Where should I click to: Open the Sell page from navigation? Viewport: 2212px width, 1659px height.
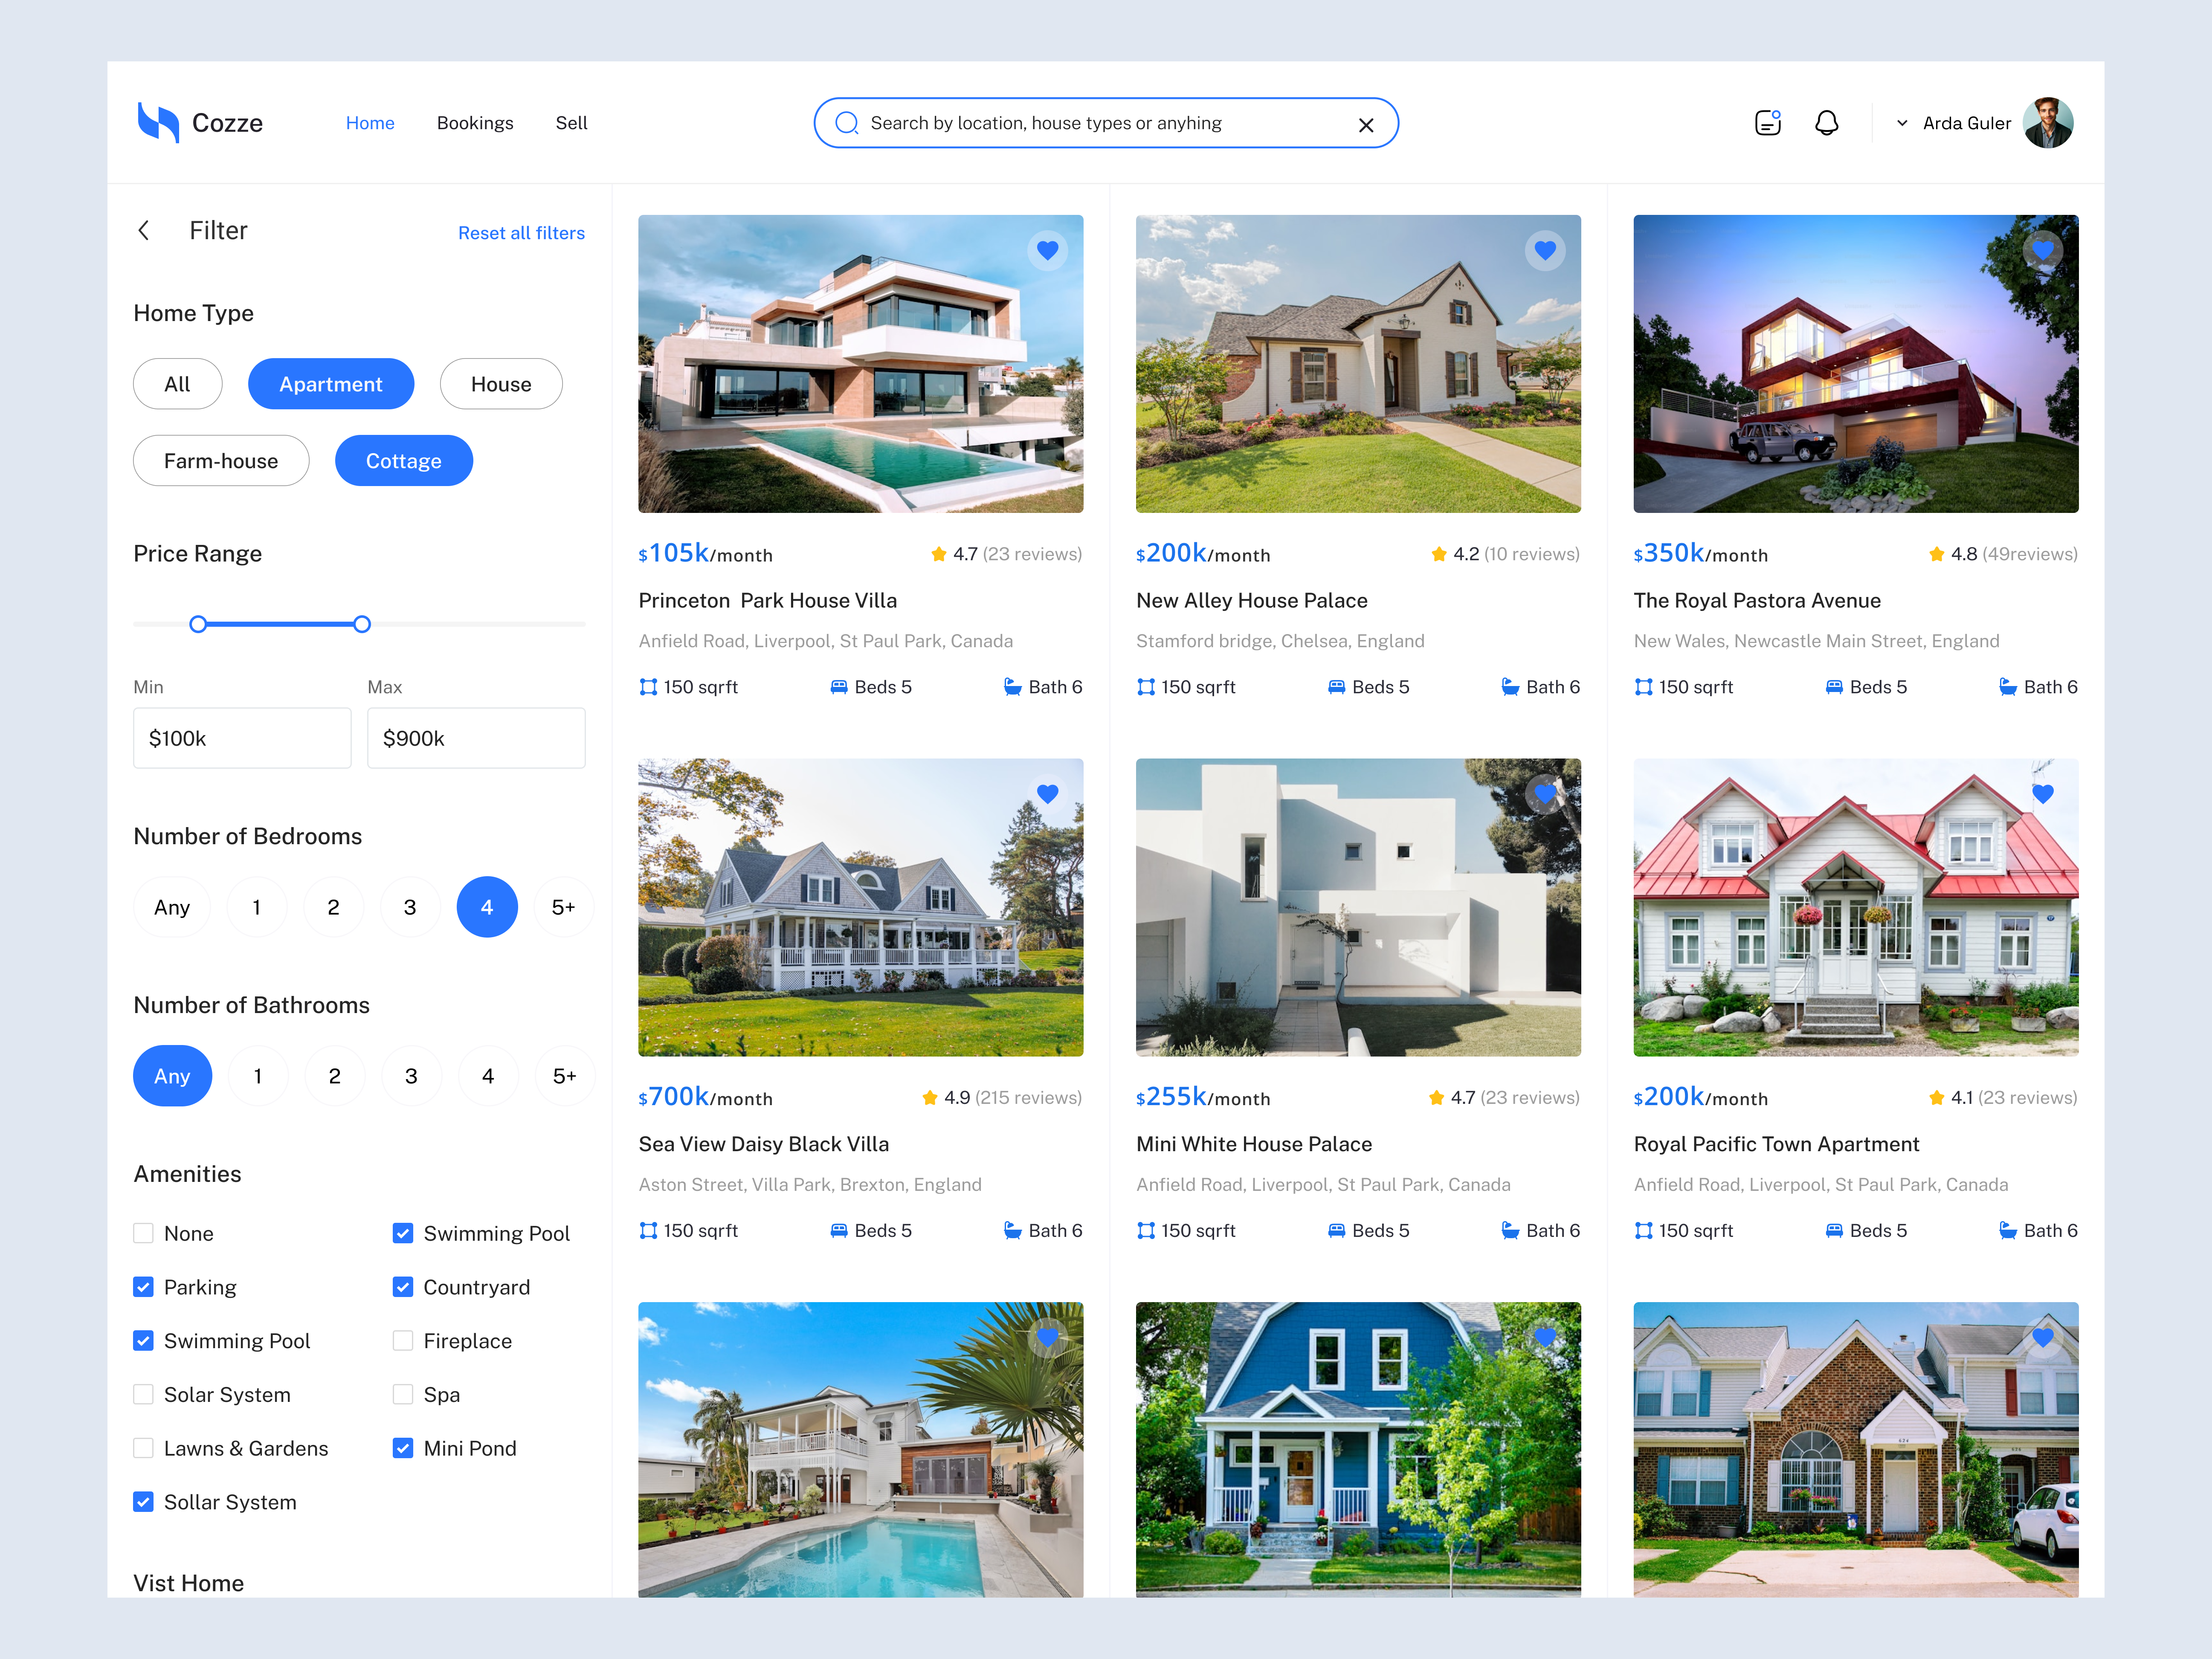(571, 122)
